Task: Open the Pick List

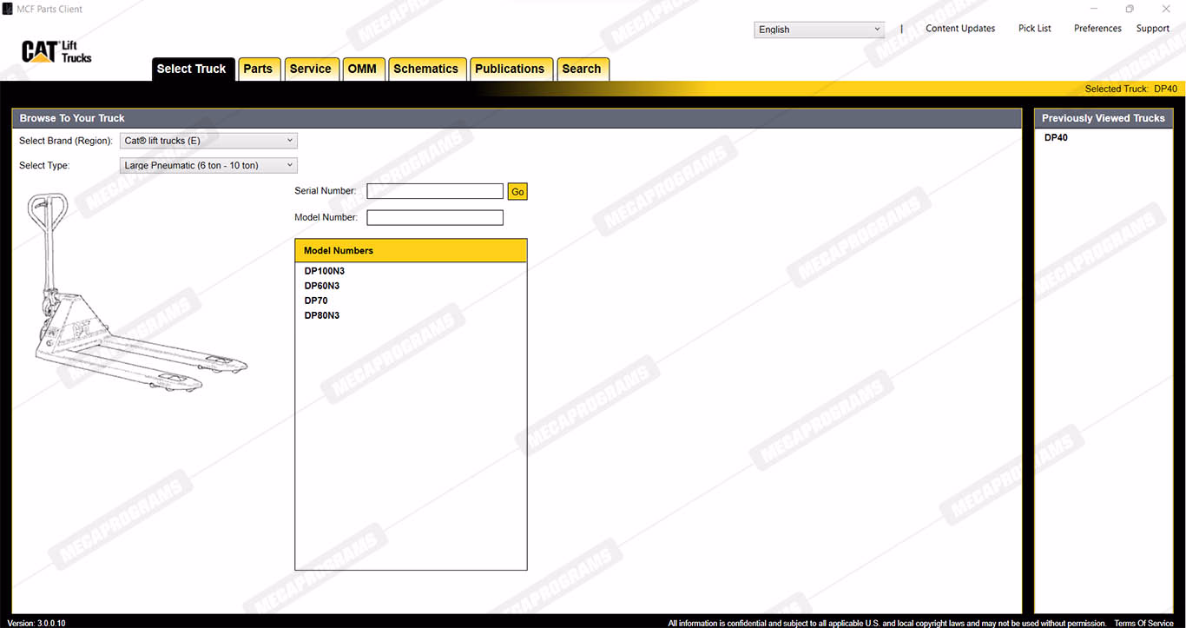Action: 1034,29
